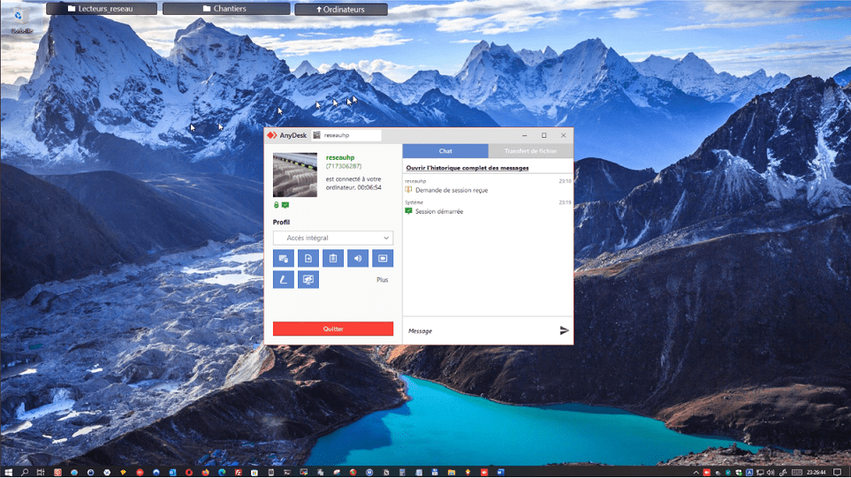851x478 pixels.
Task: Click 'Demande de session reçue' message
Action: pos(452,191)
